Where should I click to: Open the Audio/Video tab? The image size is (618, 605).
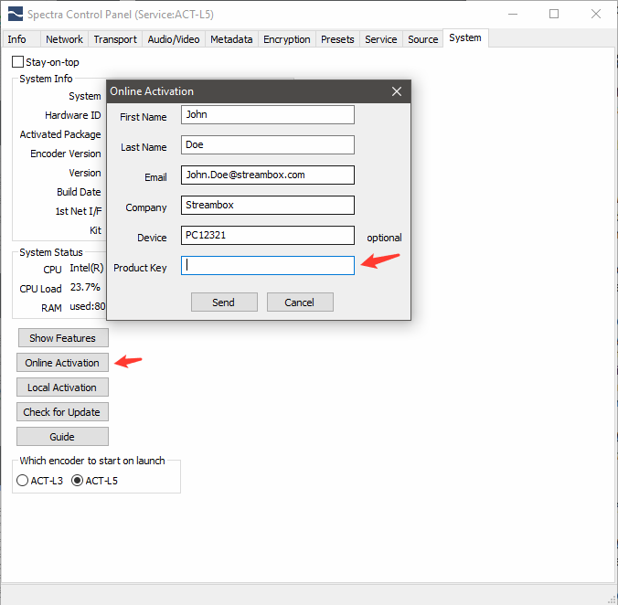coord(174,39)
